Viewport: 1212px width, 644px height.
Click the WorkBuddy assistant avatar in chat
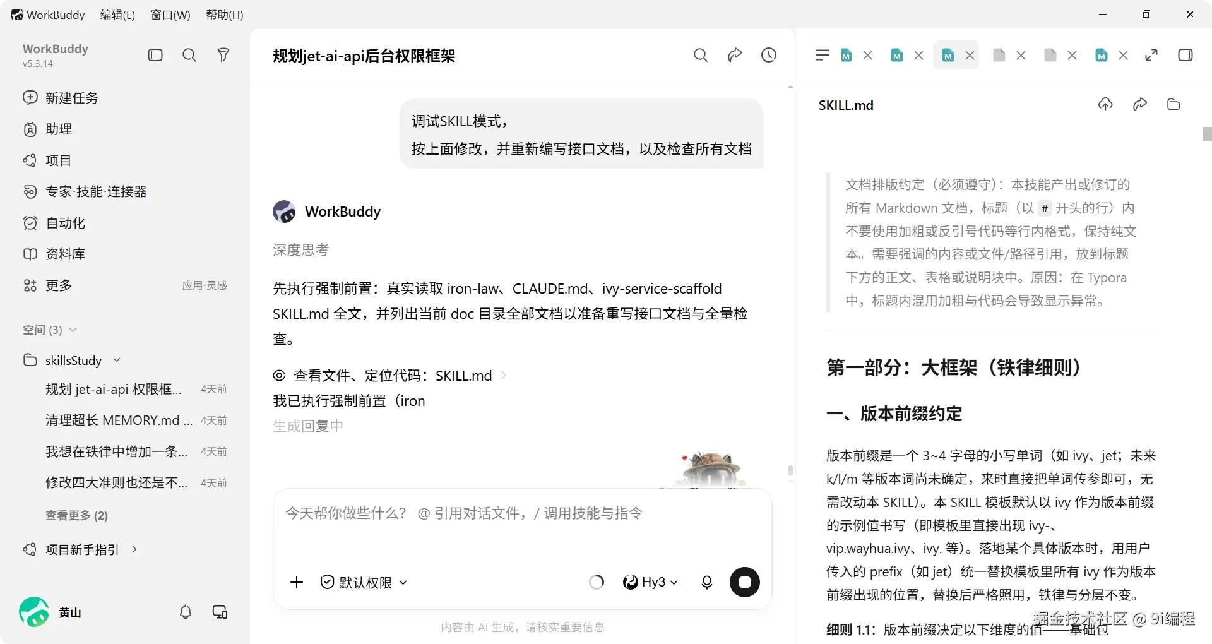point(284,212)
